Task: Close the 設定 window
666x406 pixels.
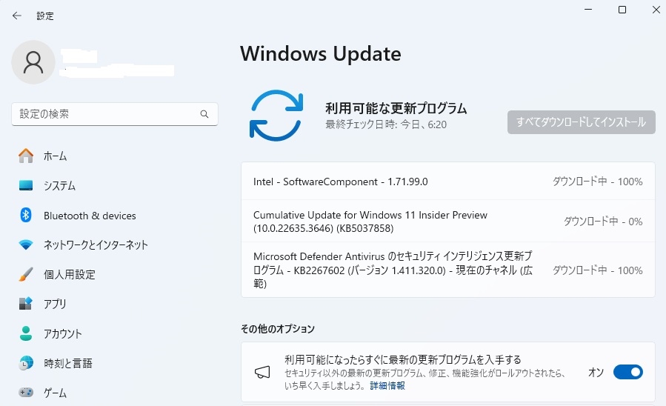Action: (x=656, y=10)
